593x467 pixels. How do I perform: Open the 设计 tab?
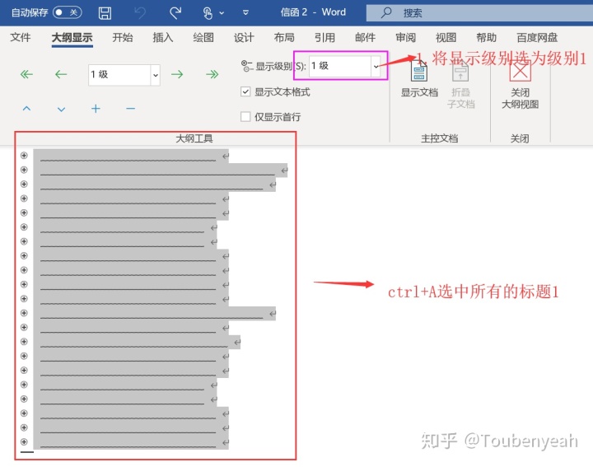[244, 37]
